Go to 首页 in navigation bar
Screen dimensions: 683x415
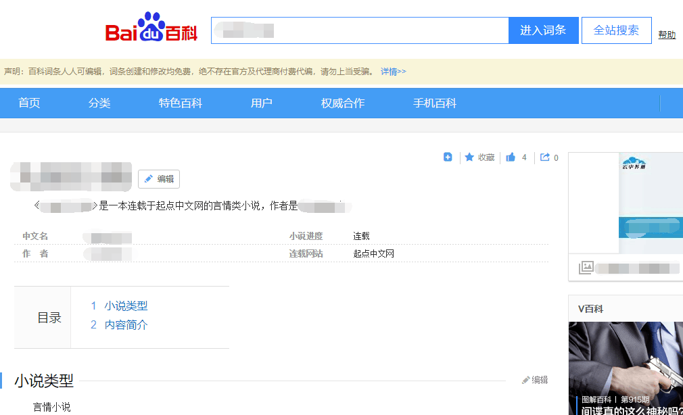29,103
